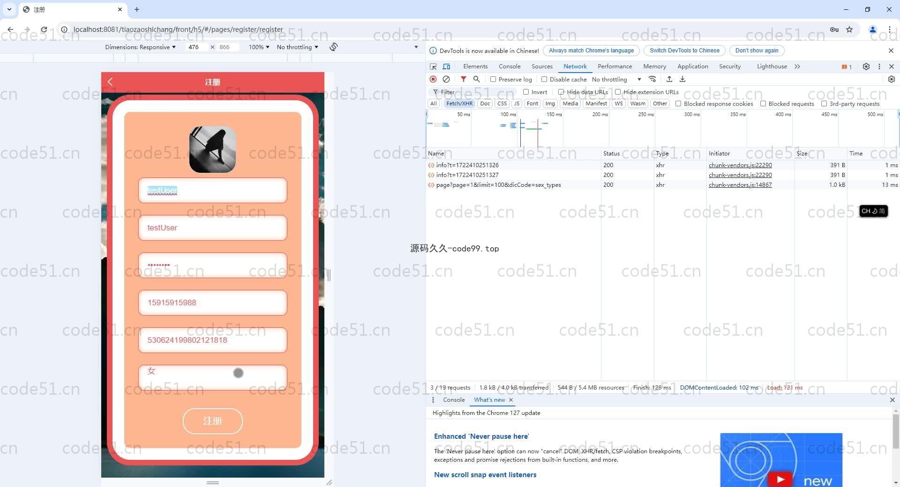Switch to the Performance tab
This screenshot has width=900, height=487.
tap(615, 66)
